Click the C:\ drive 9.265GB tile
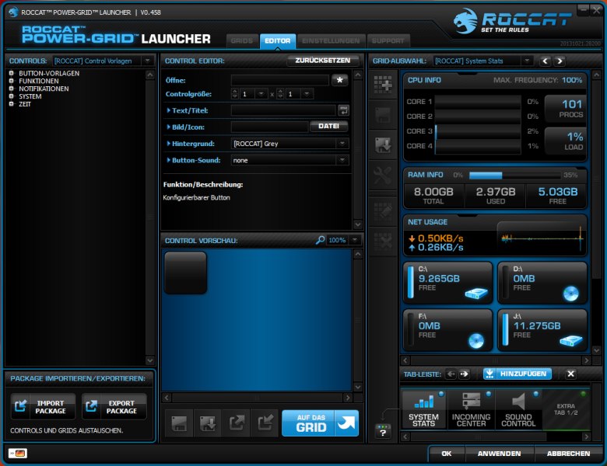The image size is (607, 466). coord(448,283)
